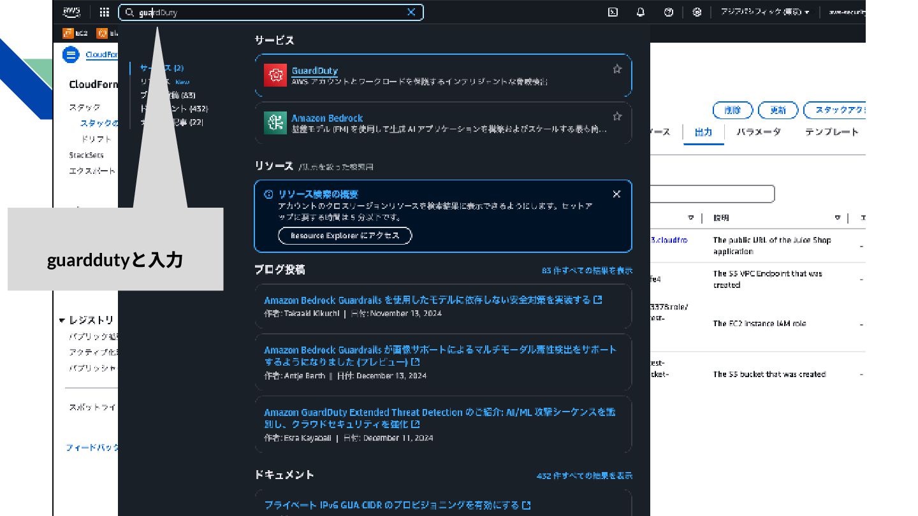Image resolution: width=918 pixels, height=516 pixels.
Task: Open GuardDuty Extended Threat Detection blog post
Action: (x=440, y=418)
